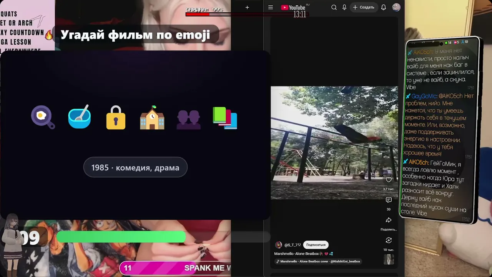This screenshot has width=492, height=277.
Task: Click the 13:11 timer text
Action: 300,15
